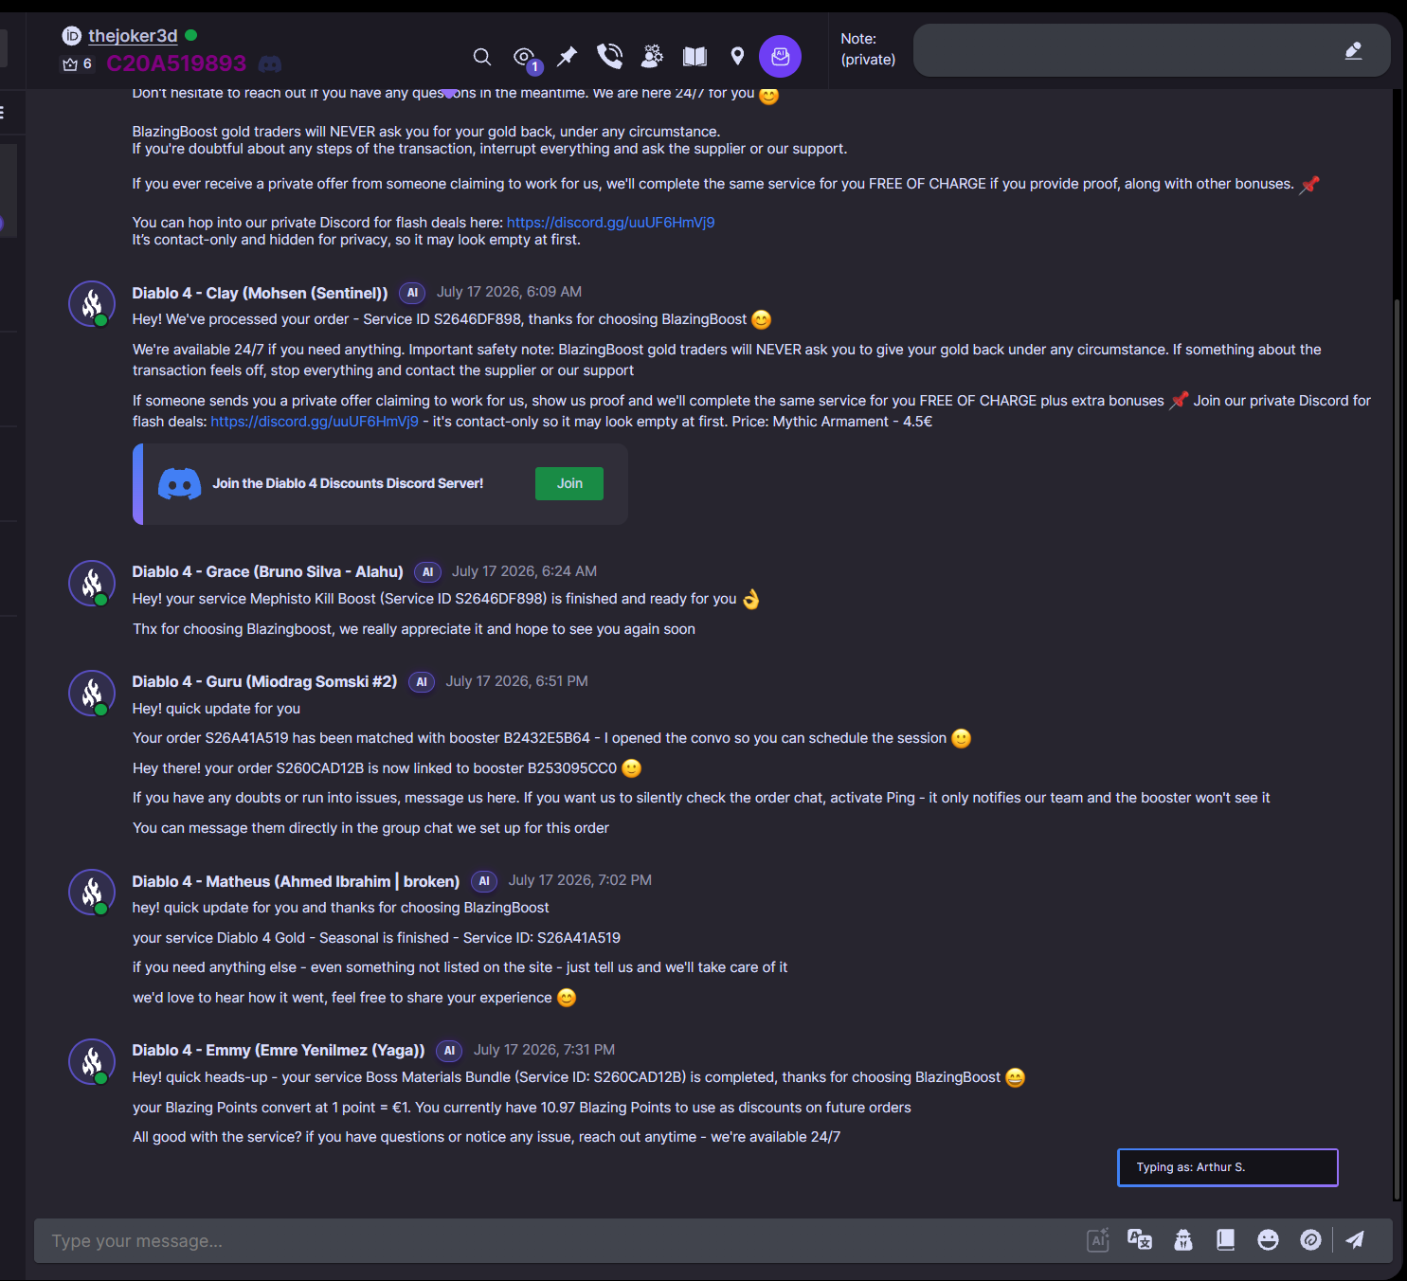The height and width of the screenshot is (1281, 1407).
Task: Click the AI badge beside Matheus (Ahmed Ibrahim | broken)
Action: 484,881
